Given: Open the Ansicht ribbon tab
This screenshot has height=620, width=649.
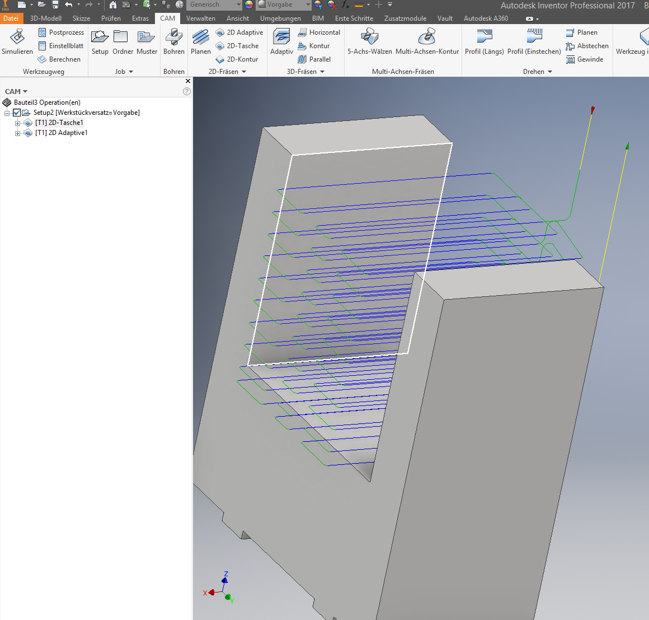Looking at the screenshot, I should tap(238, 18).
